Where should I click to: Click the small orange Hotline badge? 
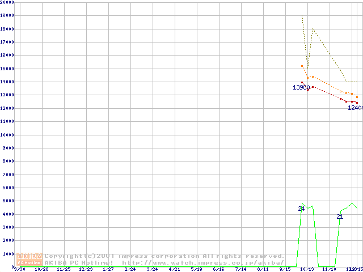point(30,263)
